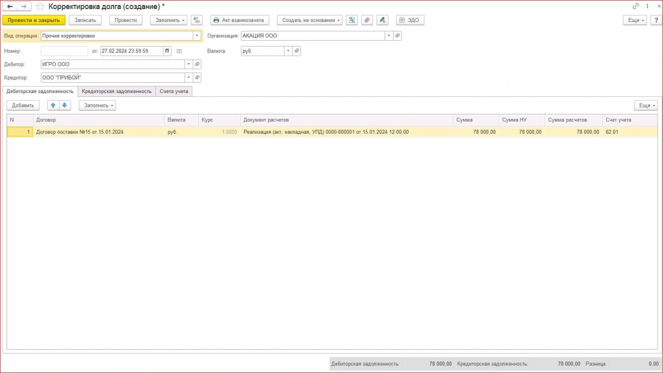Open attached files with paperclip icon
The height and width of the screenshot is (373, 663).
[x=367, y=20]
